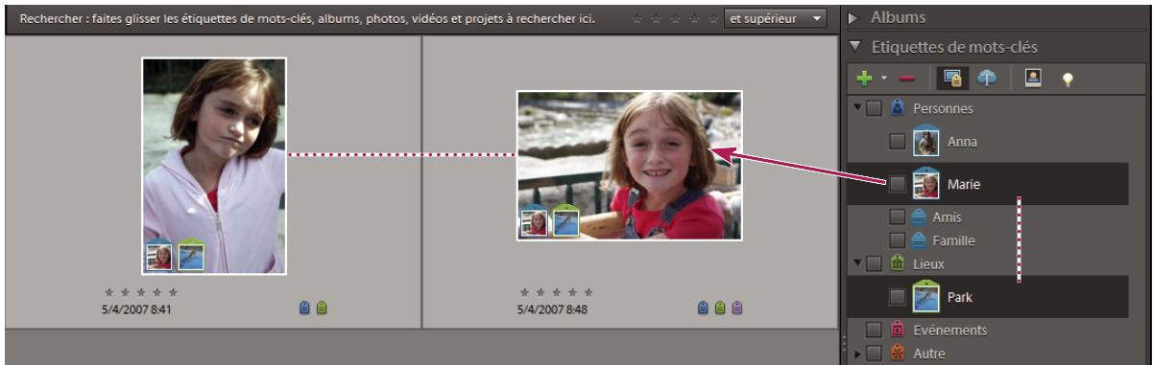Click the Anna tag thumbnail icon

(x=925, y=141)
